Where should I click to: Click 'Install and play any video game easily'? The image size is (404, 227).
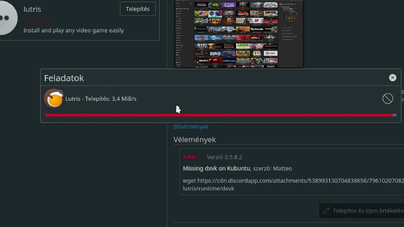[x=74, y=30]
